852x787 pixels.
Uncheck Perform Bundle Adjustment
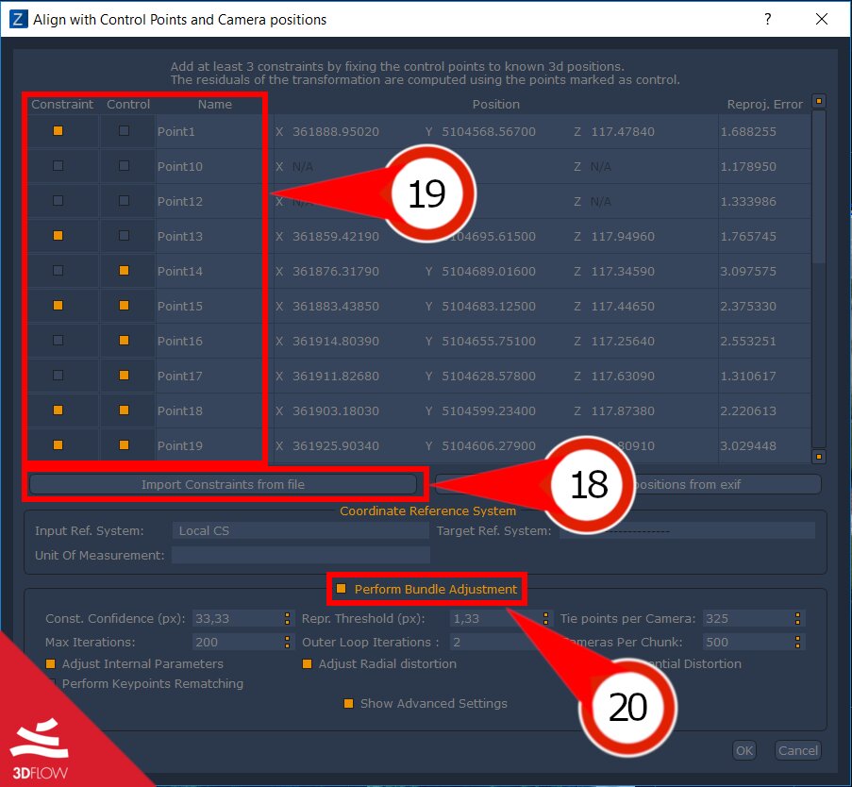341,587
